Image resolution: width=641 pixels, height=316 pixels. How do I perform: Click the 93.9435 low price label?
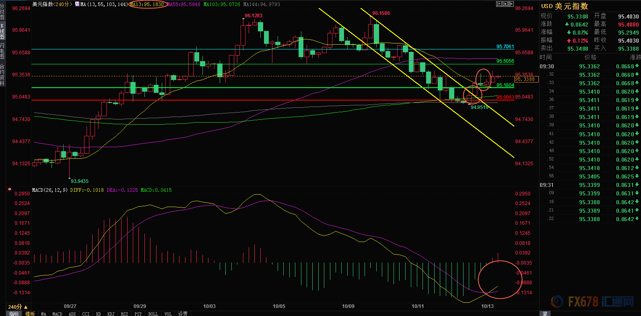(x=80, y=181)
